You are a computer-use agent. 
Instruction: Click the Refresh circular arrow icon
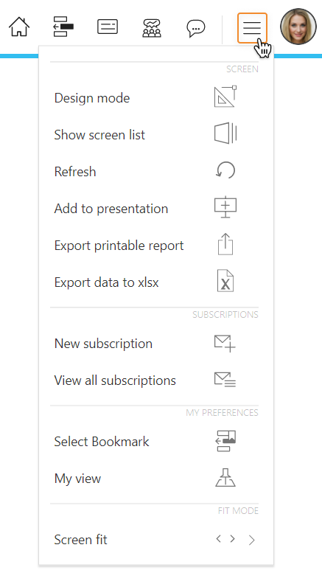point(225,170)
